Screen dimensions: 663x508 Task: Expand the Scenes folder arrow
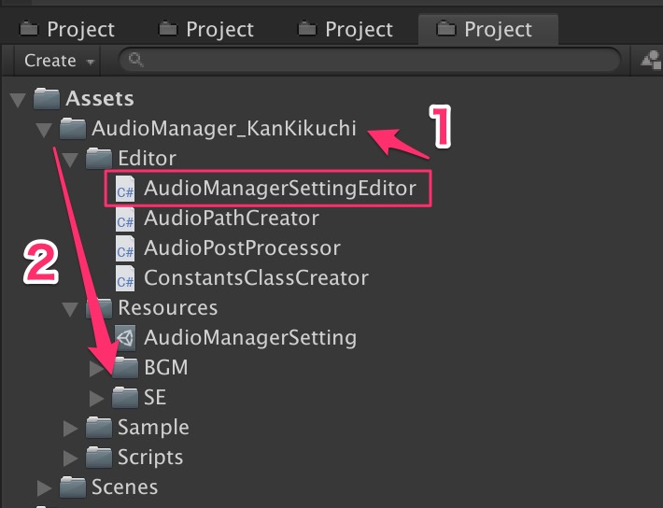pos(44,487)
